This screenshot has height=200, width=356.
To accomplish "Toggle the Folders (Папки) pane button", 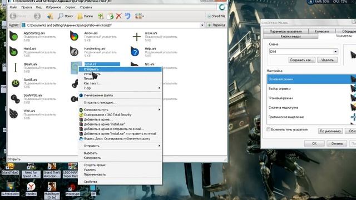I will [85, 16].
